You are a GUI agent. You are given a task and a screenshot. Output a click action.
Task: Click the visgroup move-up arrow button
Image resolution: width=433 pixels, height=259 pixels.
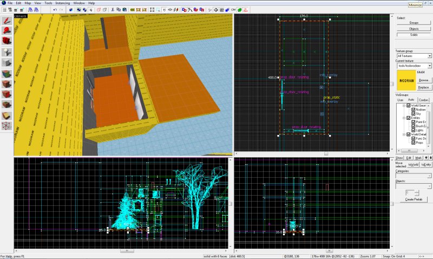click(426, 158)
